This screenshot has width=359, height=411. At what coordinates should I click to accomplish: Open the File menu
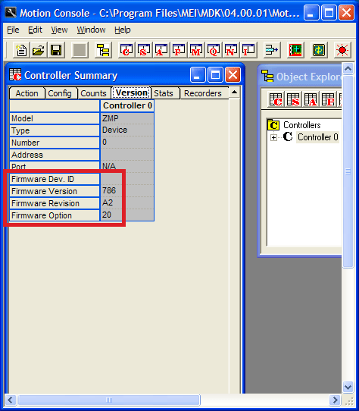13,30
